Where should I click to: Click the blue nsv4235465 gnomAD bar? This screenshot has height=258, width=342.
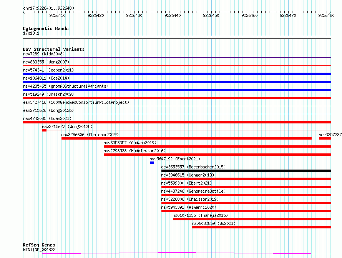[x=177, y=90]
